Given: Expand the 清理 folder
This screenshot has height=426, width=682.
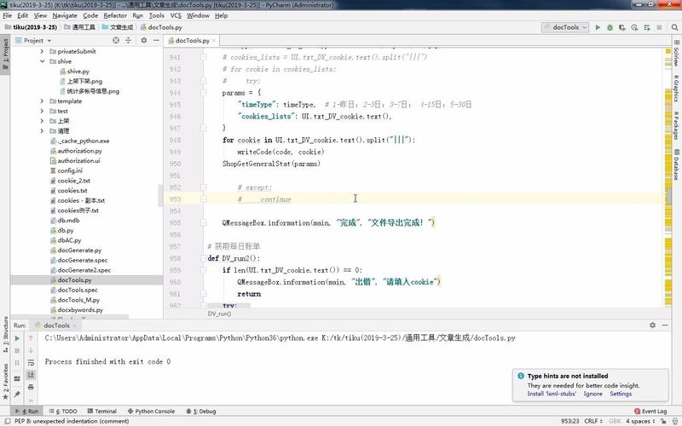Looking at the screenshot, I should pos(42,131).
